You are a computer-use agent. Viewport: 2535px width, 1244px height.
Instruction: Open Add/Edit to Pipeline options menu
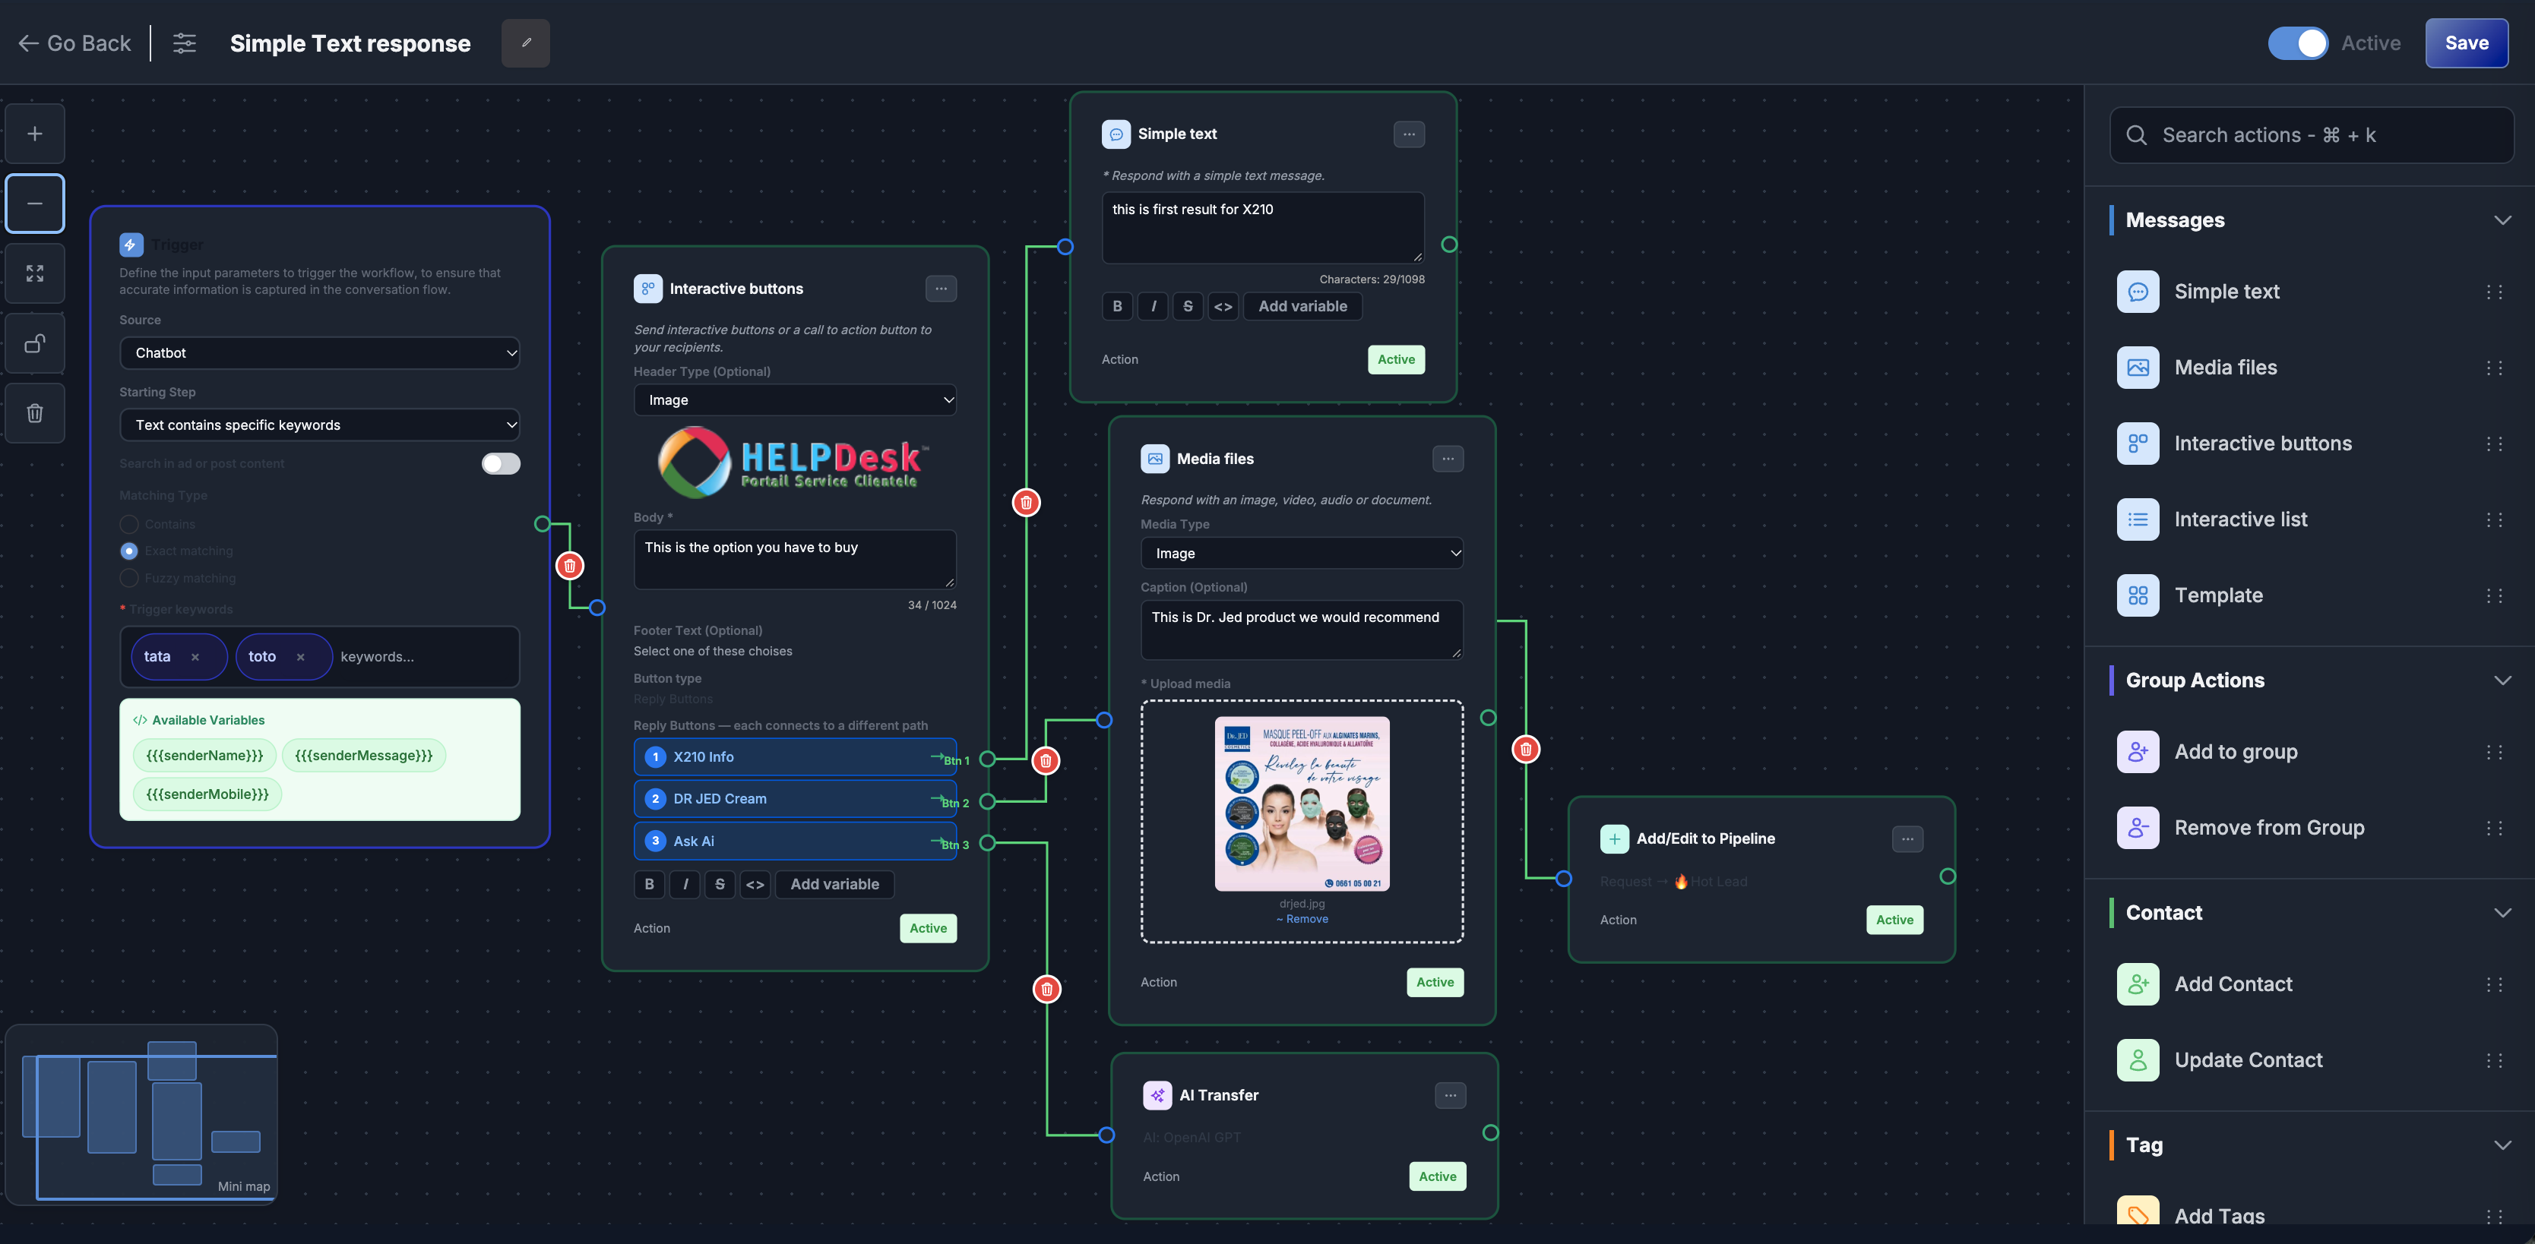click(1907, 839)
